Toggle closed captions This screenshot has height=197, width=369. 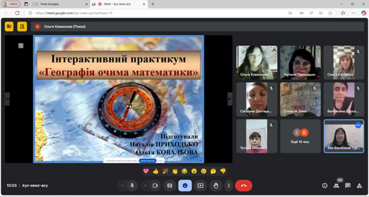pos(169,186)
